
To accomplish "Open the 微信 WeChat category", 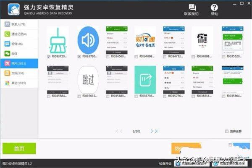I will point(19,53).
